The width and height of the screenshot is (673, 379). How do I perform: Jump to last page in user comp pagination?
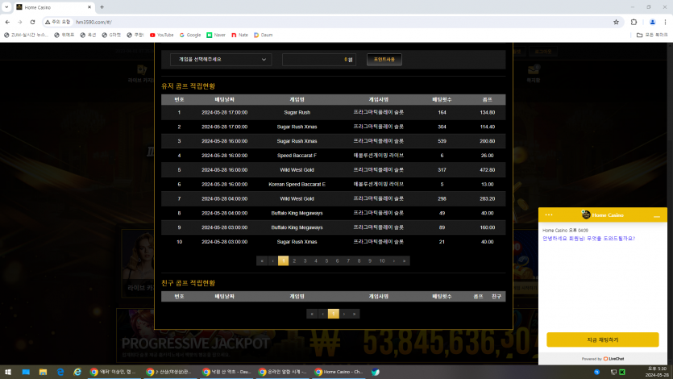405,261
